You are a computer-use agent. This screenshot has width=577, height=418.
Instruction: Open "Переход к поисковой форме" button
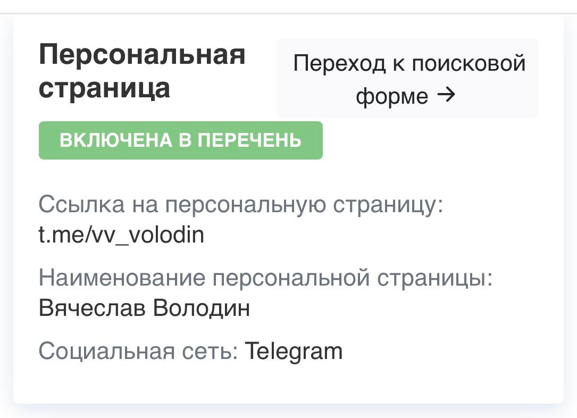(407, 79)
